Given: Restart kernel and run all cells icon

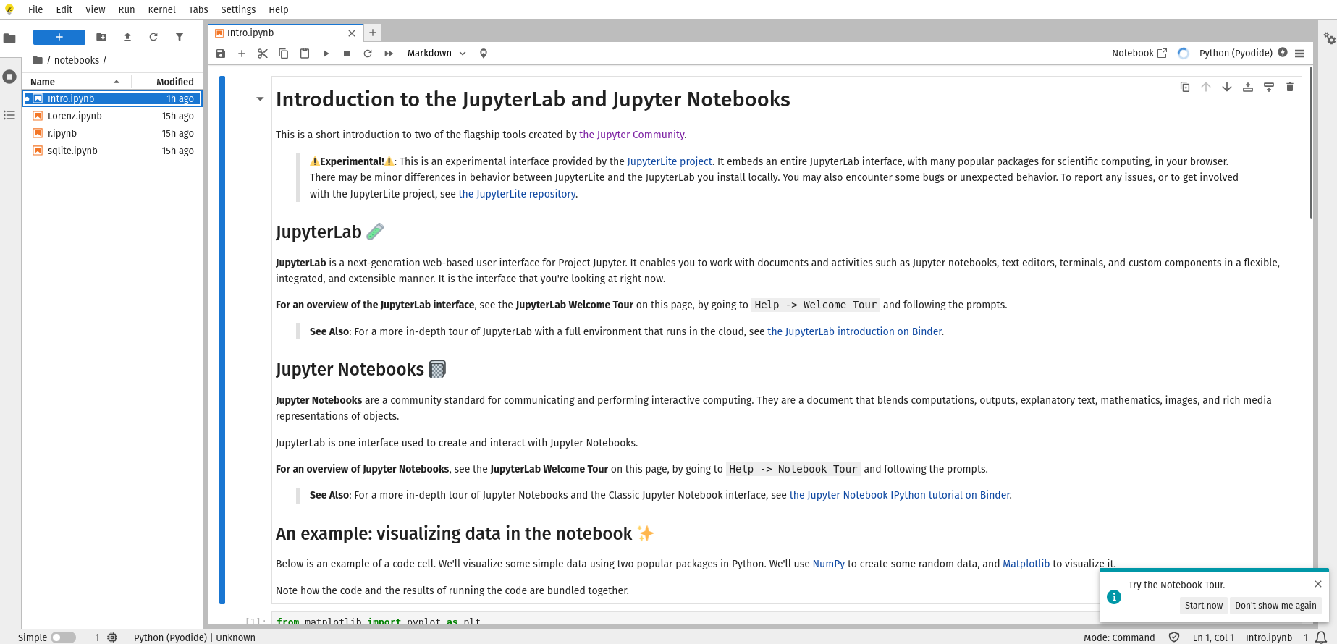Looking at the screenshot, I should 389,54.
